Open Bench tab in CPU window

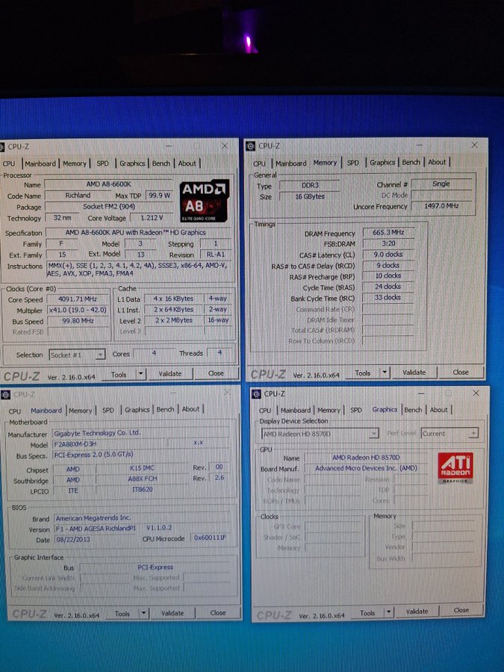pos(161,164)
